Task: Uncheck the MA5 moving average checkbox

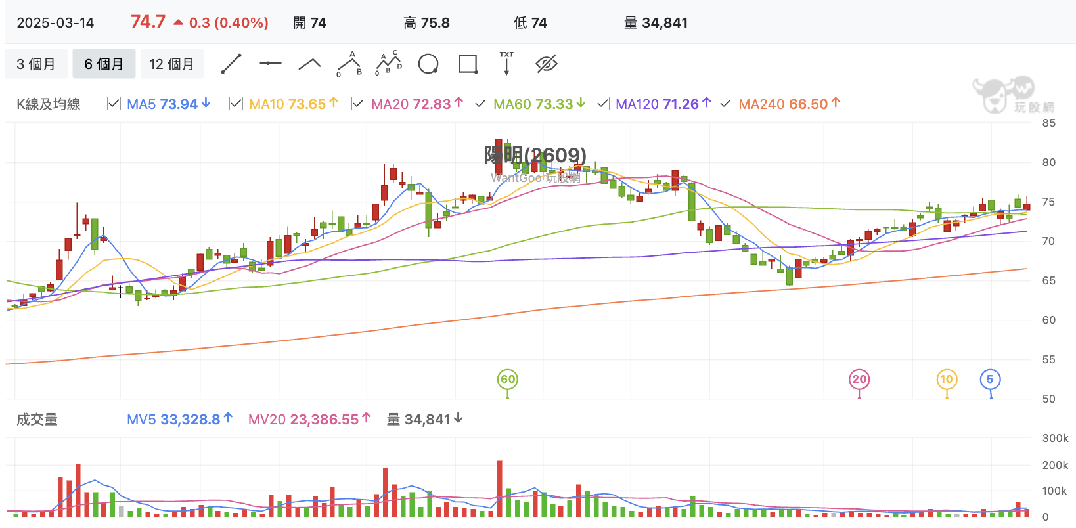Action: [x=114, y=104]
